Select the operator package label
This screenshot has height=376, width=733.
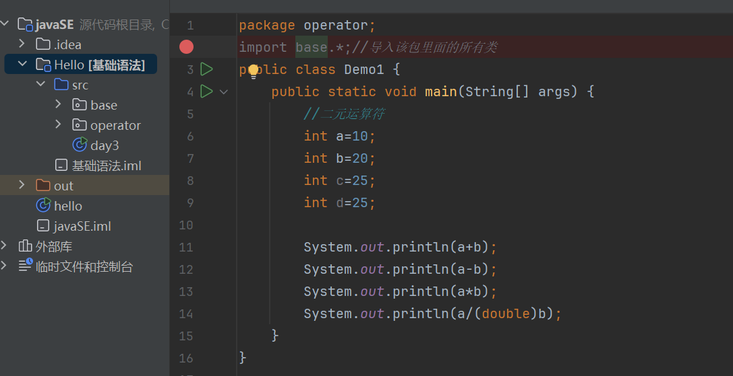tap(115, 126)
